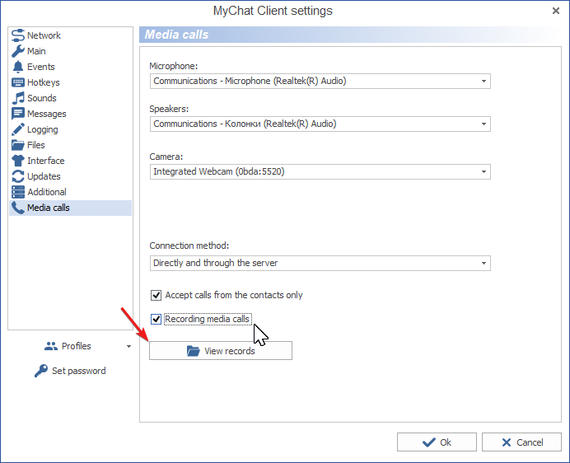Click the music note Sounds icon
This screenshot has height=463, width=570.
pos(18,98)
